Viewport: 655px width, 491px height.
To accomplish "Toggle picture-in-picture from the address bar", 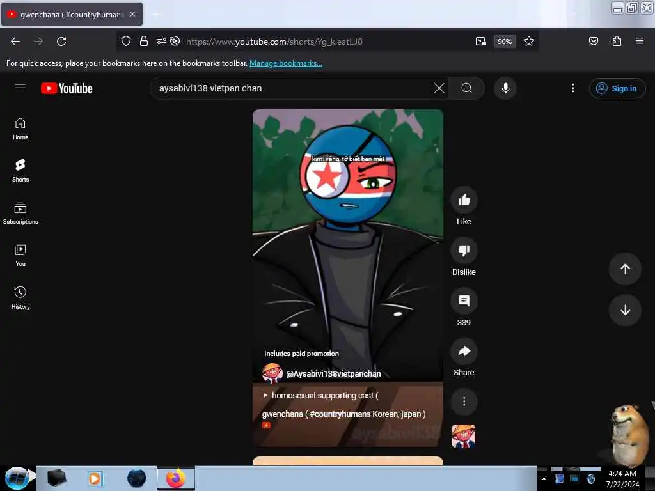I will point(481,42).
